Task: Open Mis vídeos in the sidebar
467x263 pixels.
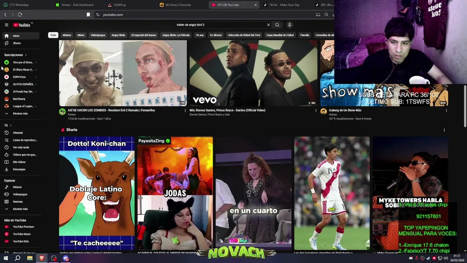Action: [x=20, y=162]
